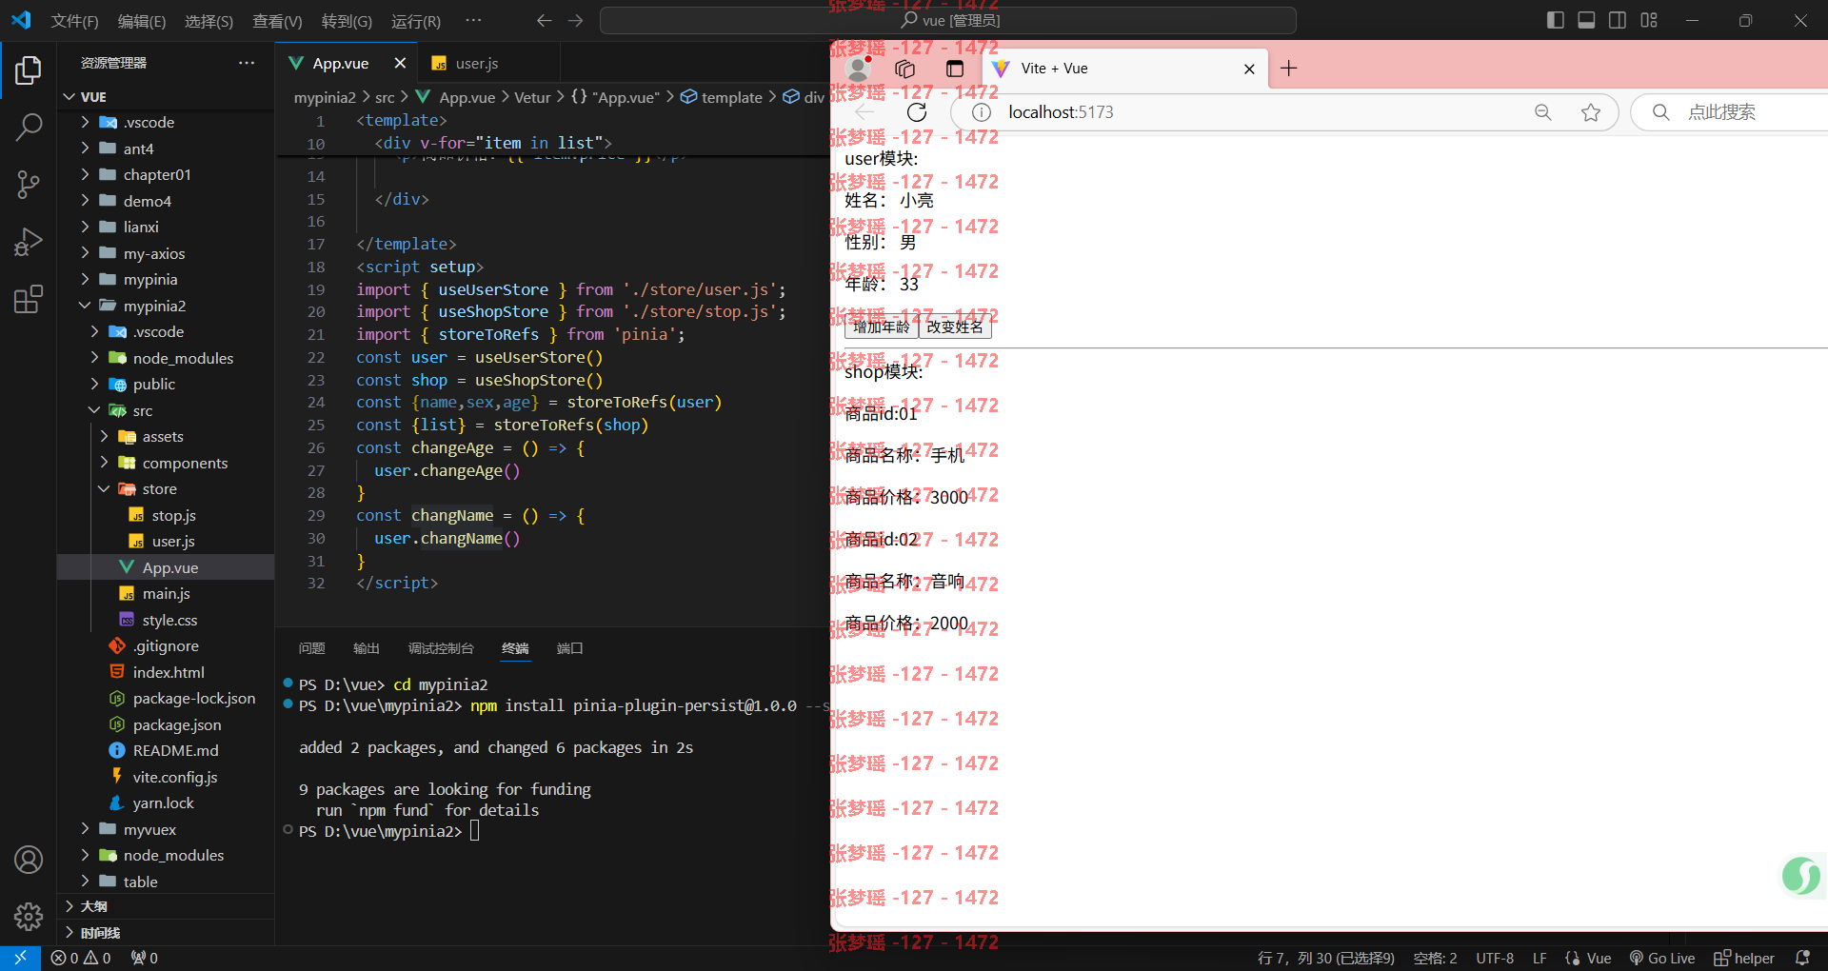Screen dimensions: 1828x971
Task: Open the notifications bell in the status bar
Action: pos(1802,958)
